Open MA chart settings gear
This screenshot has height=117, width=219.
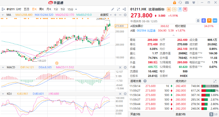[x=125, y=15]
